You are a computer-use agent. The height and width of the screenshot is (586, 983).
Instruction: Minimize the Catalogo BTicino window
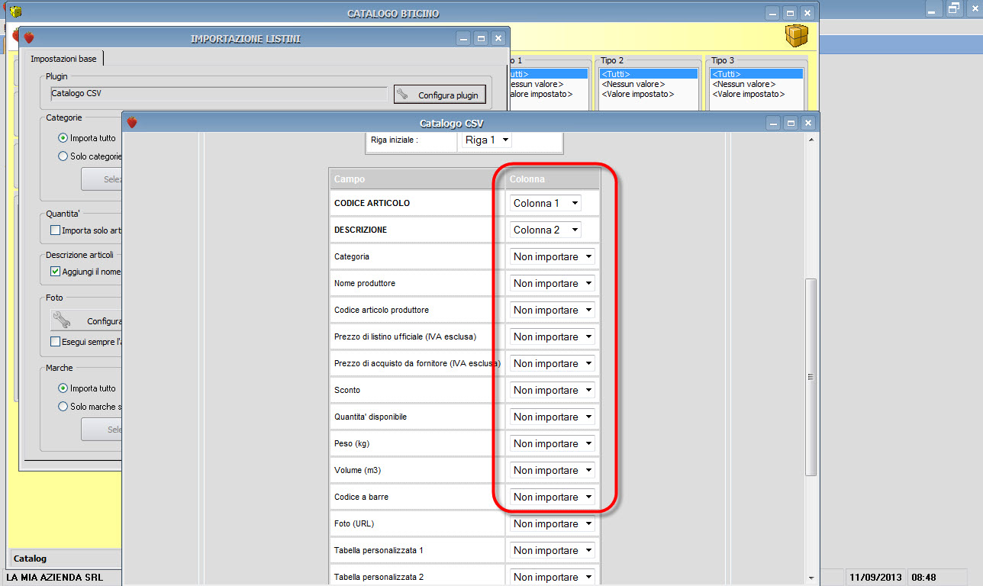pos(773,13)
